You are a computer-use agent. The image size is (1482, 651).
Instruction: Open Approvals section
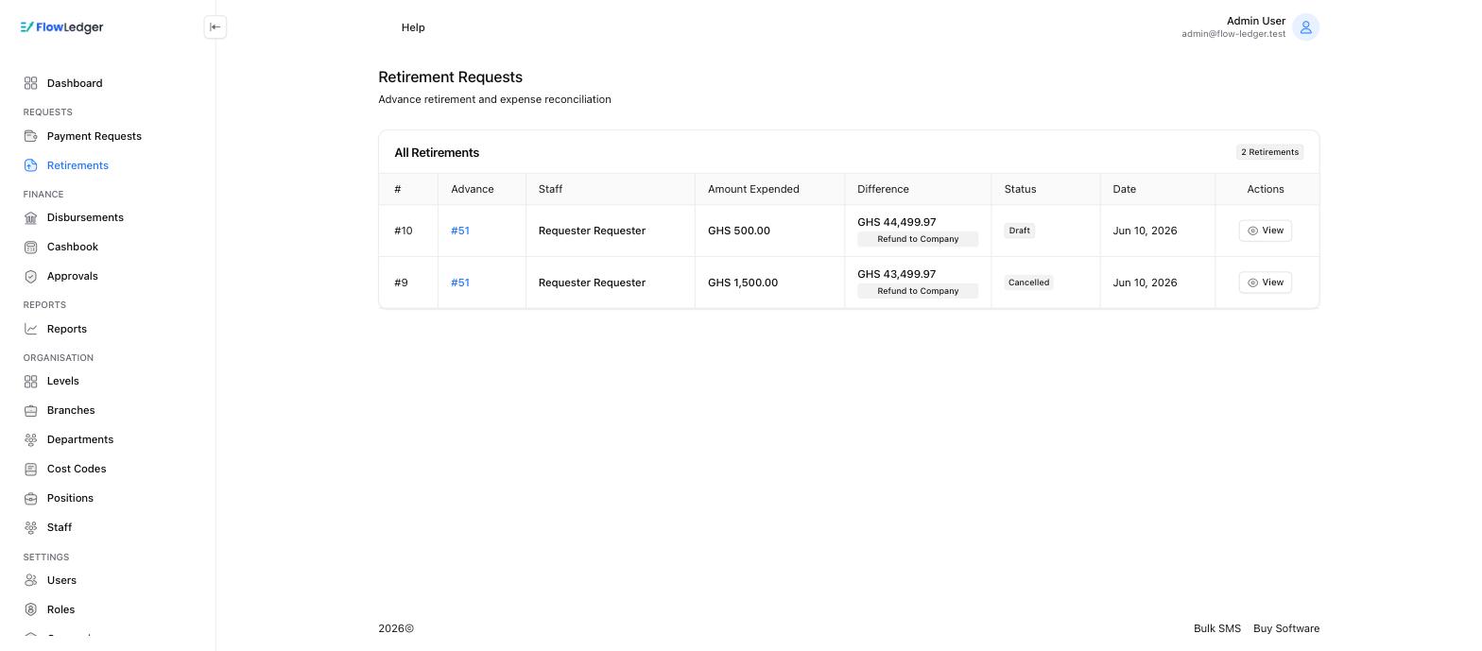73,276
